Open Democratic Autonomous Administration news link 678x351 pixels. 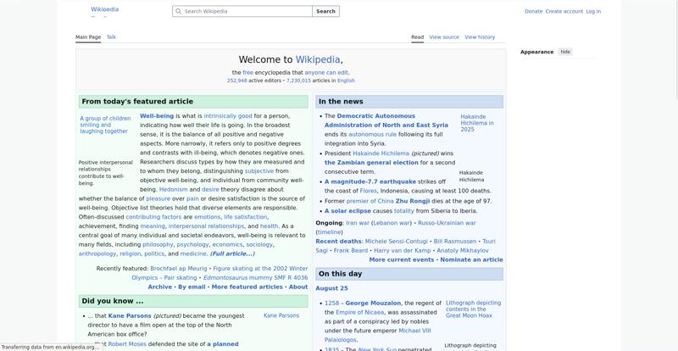coord(386,120)
